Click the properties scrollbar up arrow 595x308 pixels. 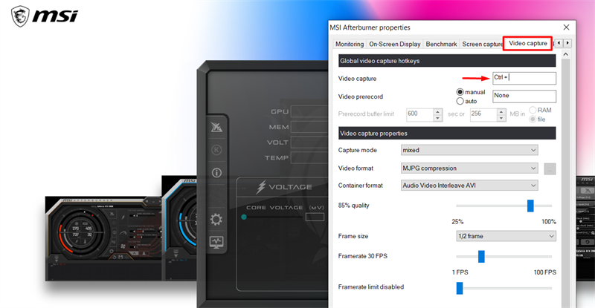tap(565, 55)
